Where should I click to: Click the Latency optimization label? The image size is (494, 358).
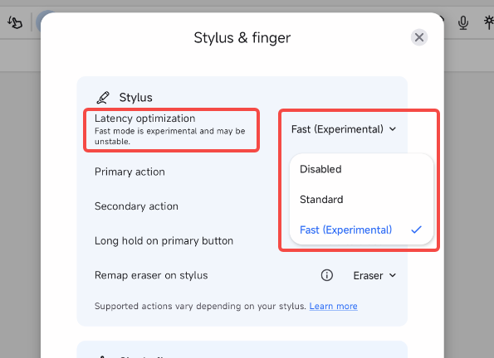coord(145,119)
